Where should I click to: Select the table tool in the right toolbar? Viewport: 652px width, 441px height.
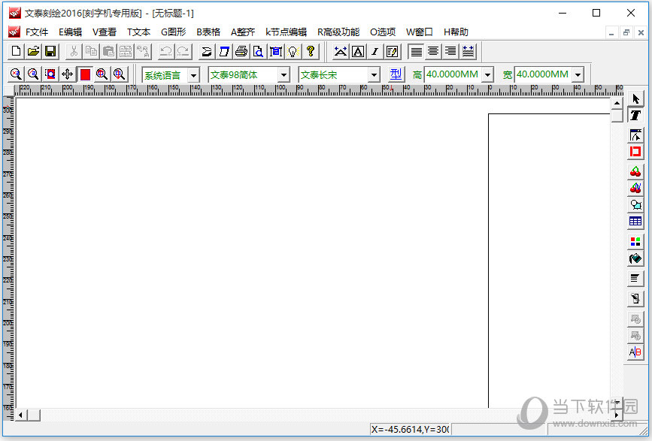(x=635, y=222)
